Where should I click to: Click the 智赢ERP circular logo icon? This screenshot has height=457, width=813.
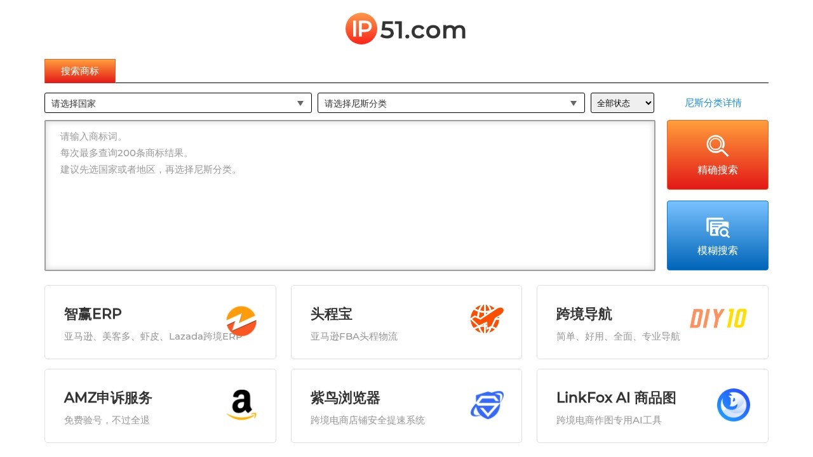[x=242, y=321]
